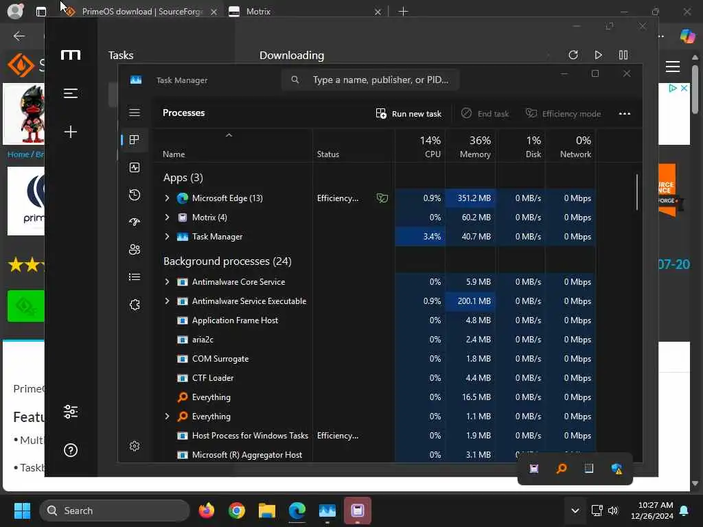
Task: Open Task Manager navigation hamburger menu
Action: coord(135,113)
